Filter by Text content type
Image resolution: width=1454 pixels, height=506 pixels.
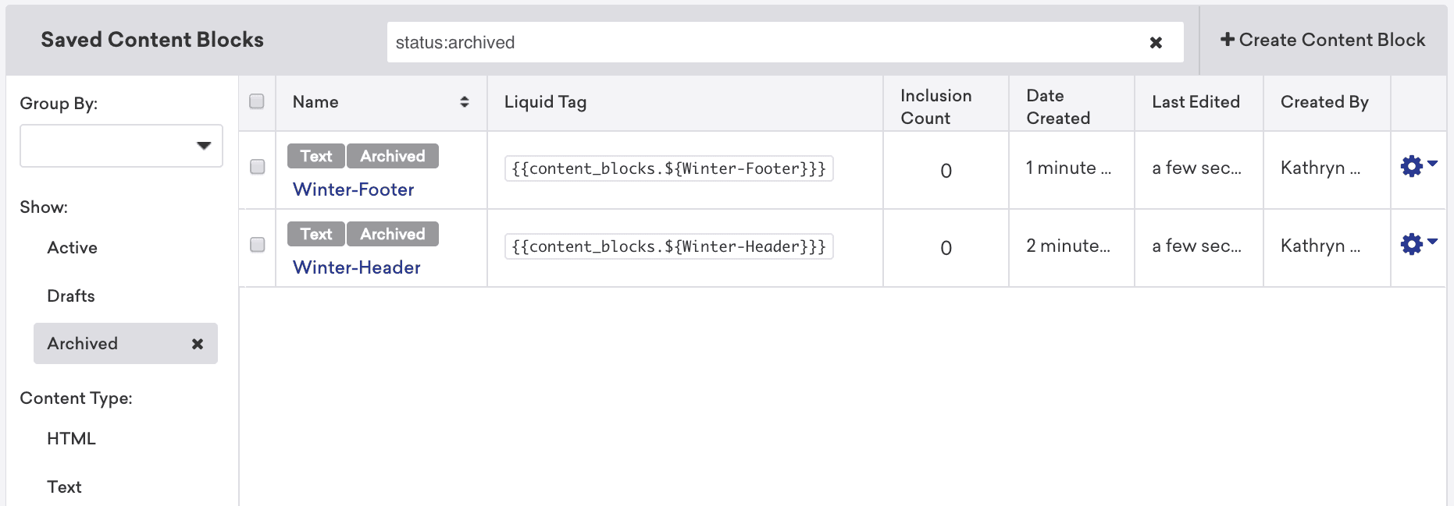click(x=64, y=487)
